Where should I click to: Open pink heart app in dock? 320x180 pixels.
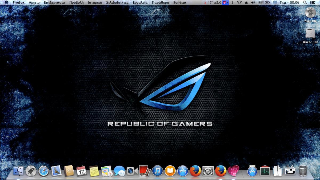point(233,171)
